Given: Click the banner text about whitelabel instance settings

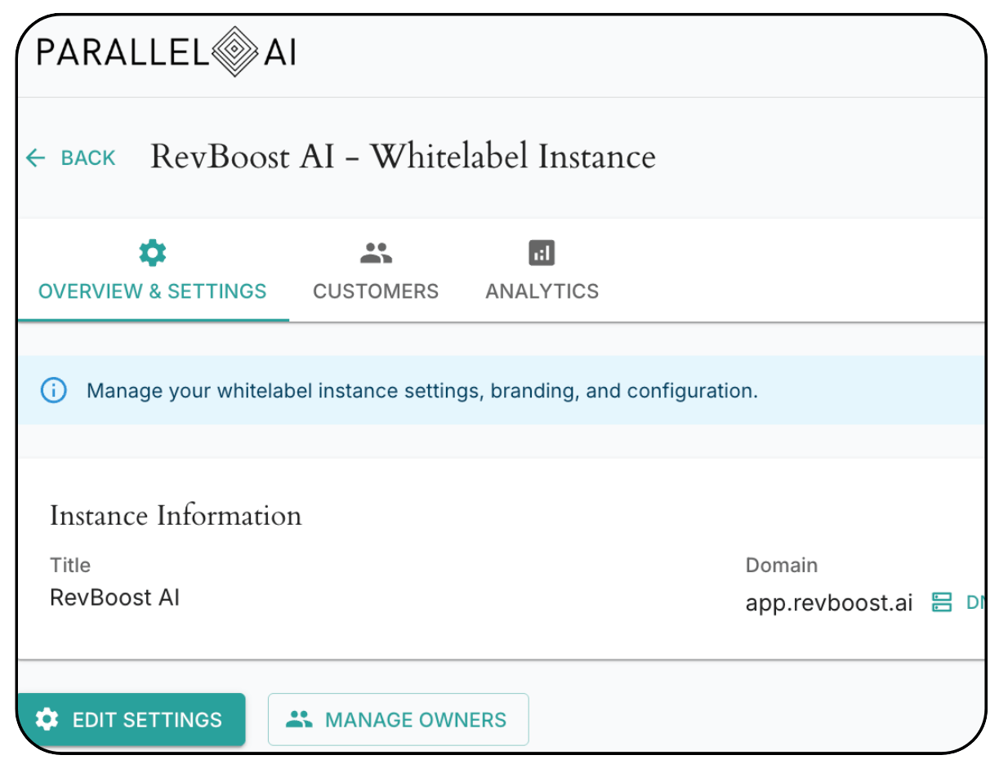Looking at the screenshot, I should click(422, 391).
